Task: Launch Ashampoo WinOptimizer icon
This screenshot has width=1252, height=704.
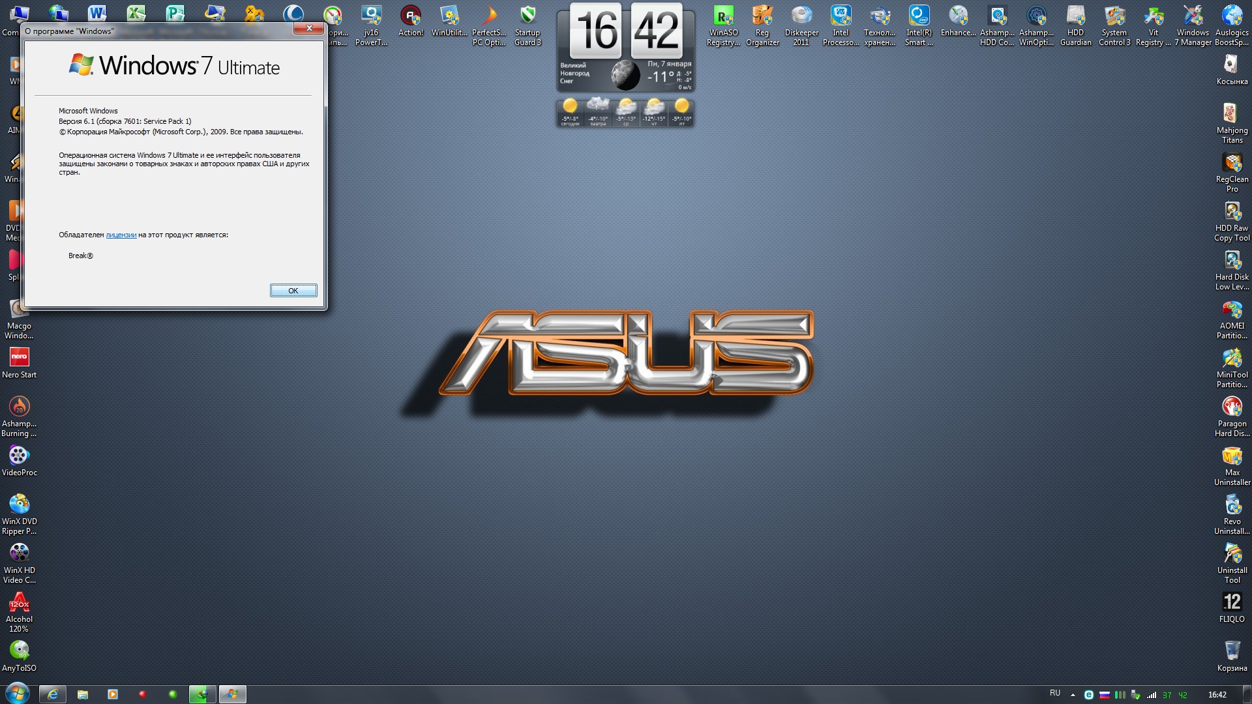Action: point(1036,26)
